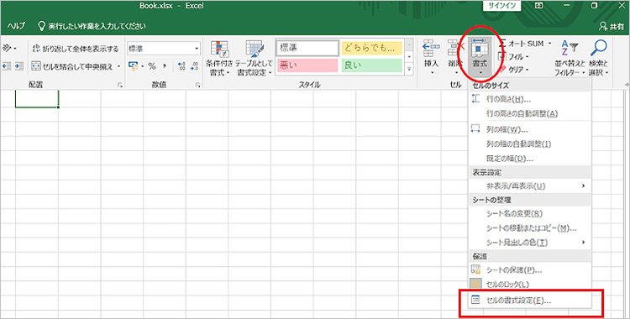Apply the どちらでも... cell style

371,48
